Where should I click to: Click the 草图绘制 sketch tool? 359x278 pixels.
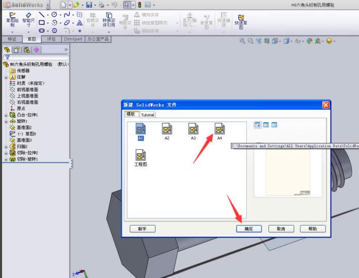pyautogui.click(x=12, y=20)
